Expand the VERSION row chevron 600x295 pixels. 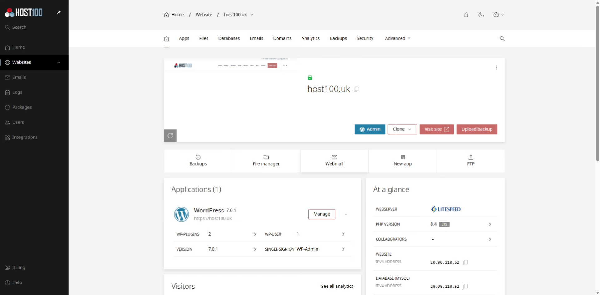point(255,249)
